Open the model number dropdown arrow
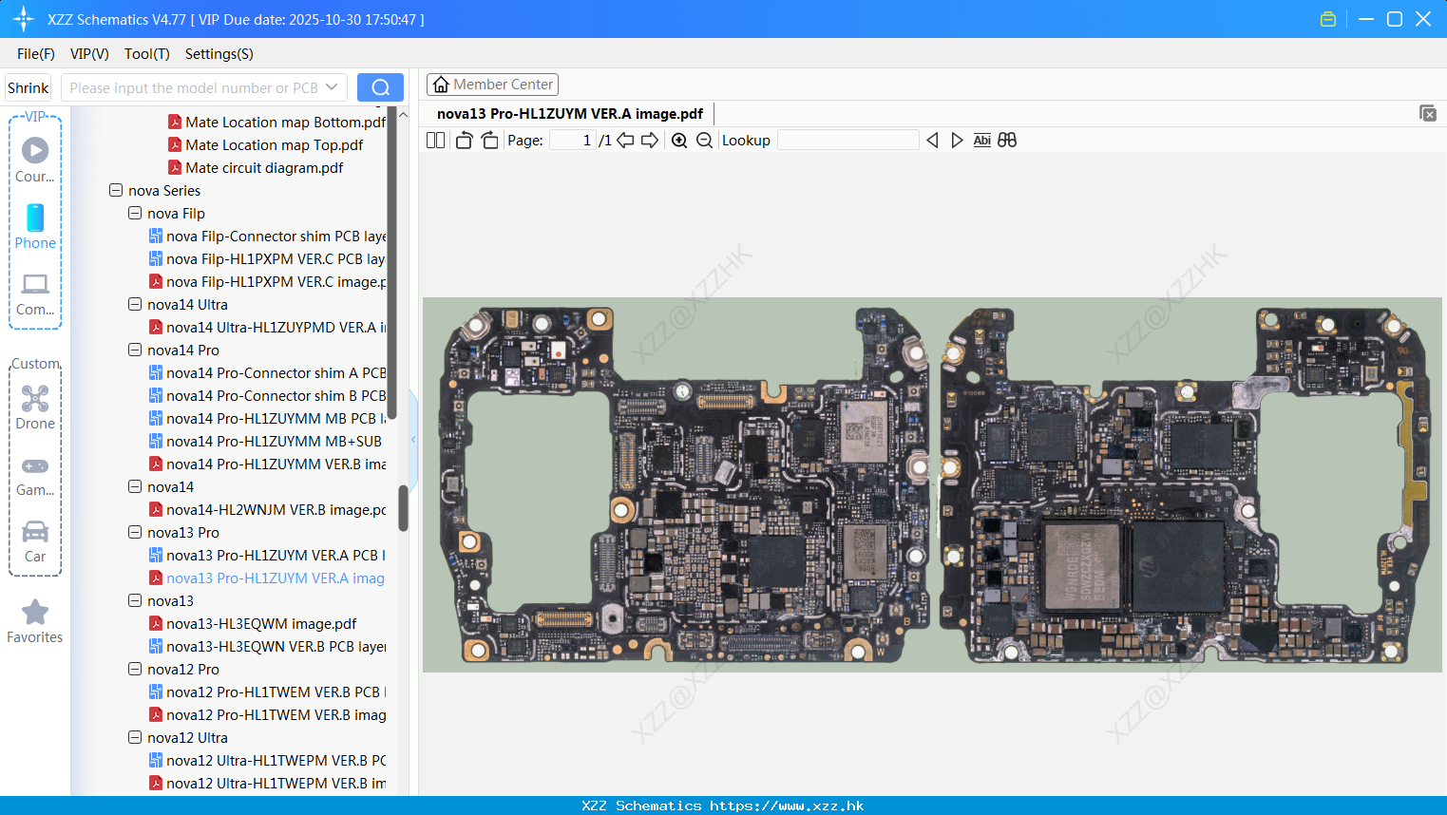The width and height of the screenshot is (1447, 815). pos(332,87)
